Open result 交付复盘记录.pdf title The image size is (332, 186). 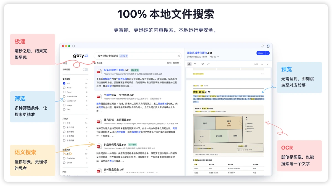point(114,169)
